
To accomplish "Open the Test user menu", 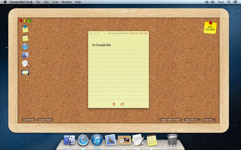I will coord(221,2).
